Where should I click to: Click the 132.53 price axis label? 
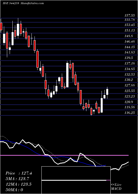click(130, 74)
